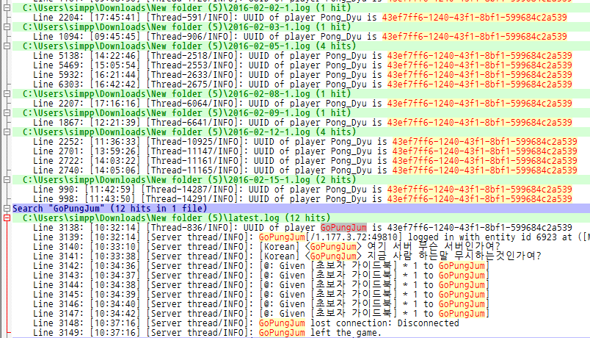Click result row Line 1867 Thread-6641
This screenshot has width=590, height=338.
pos(302,123)
